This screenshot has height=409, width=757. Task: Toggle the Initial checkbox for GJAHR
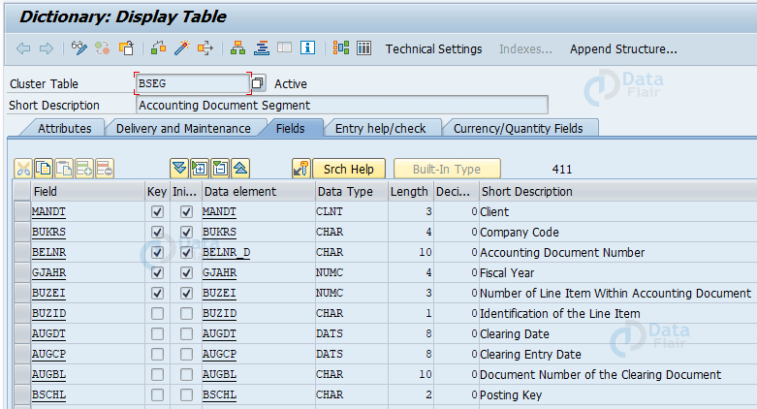pos(186,273)
